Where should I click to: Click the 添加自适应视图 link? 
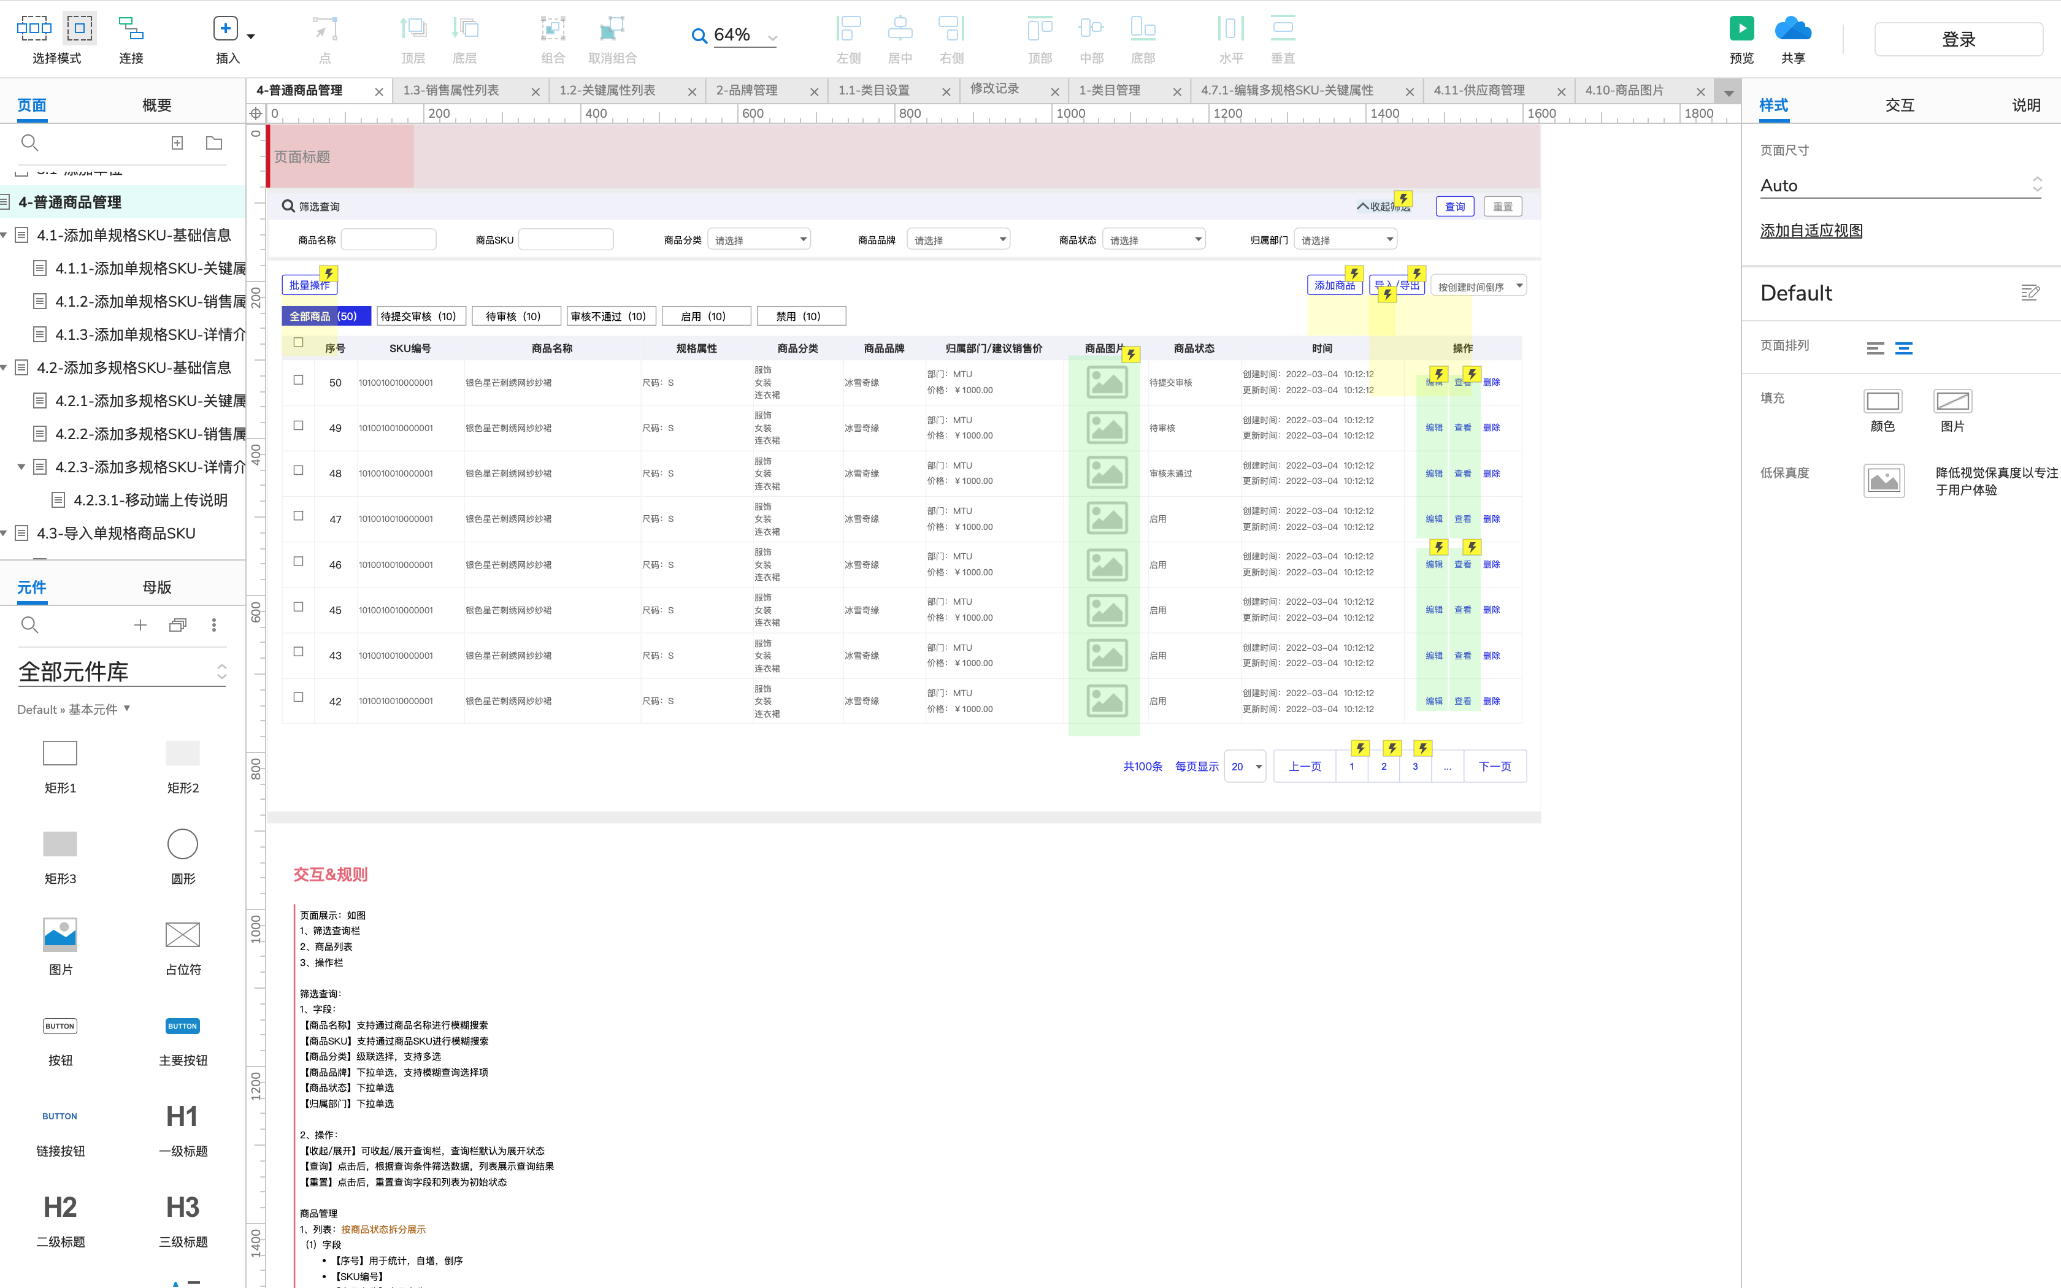click(1811, 231)
